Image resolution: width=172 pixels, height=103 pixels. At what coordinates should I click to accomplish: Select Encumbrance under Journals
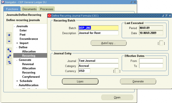29,39
